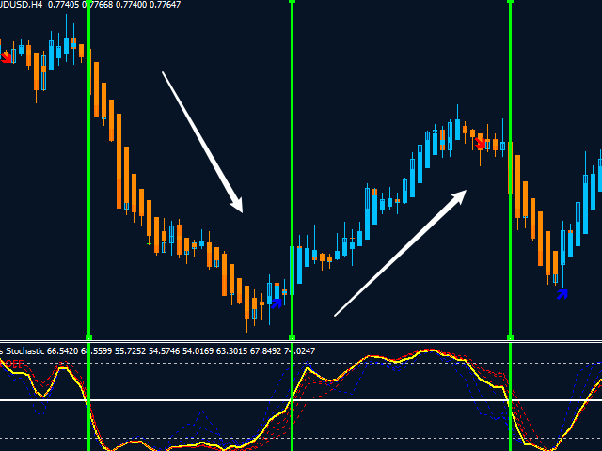Viewport: 602px width, 451px height.
Task: Click the blue buy arrow before second green line
Action: pos(277,303)
